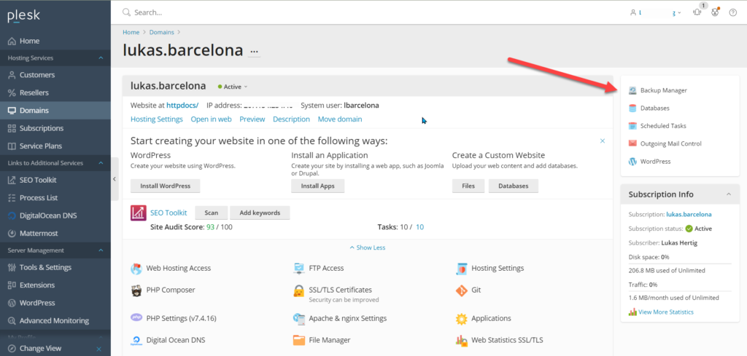Screen dimensions: 747x356
Task: Open Web Hosting Access
Action: tap(178, 268)
